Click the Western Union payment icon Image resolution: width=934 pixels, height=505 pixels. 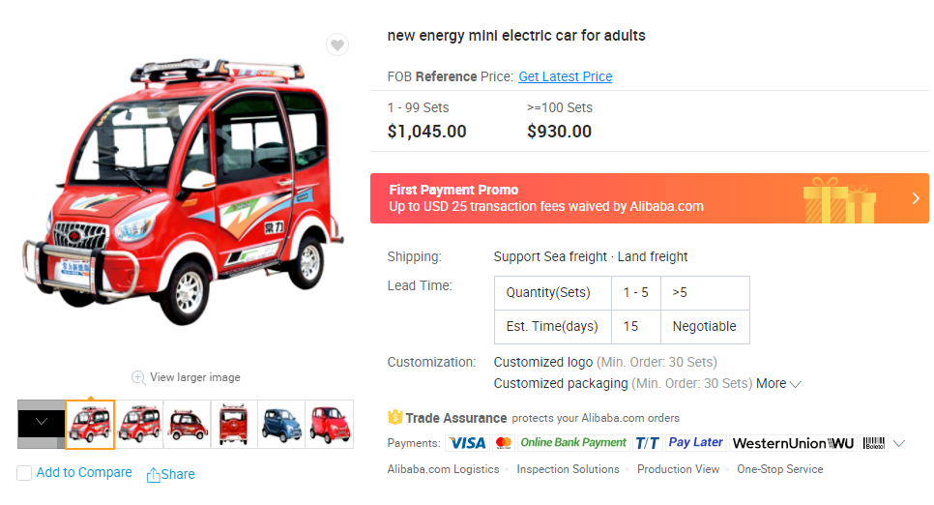pyautogui.click(x=793, y=443)
